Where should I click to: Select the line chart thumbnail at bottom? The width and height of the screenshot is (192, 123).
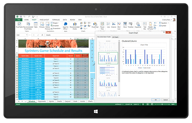[x=108, y=93]
